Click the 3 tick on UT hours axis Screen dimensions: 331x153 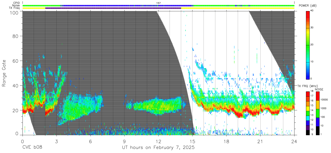(56, 141)
